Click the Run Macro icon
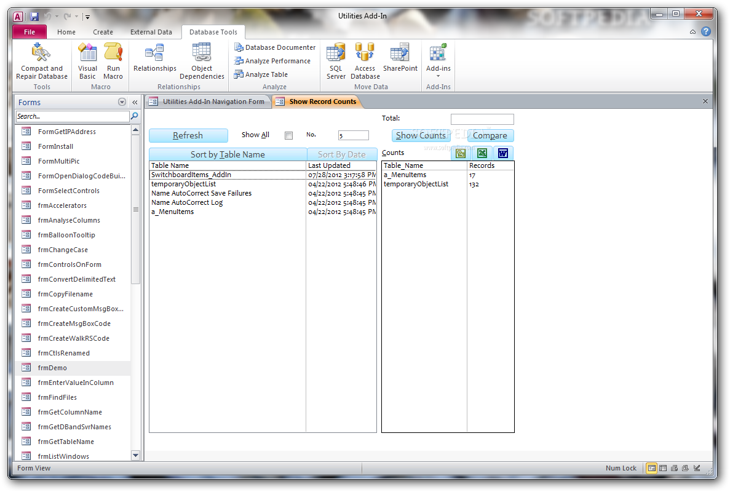The image size is (730, 492). [113, 53]
